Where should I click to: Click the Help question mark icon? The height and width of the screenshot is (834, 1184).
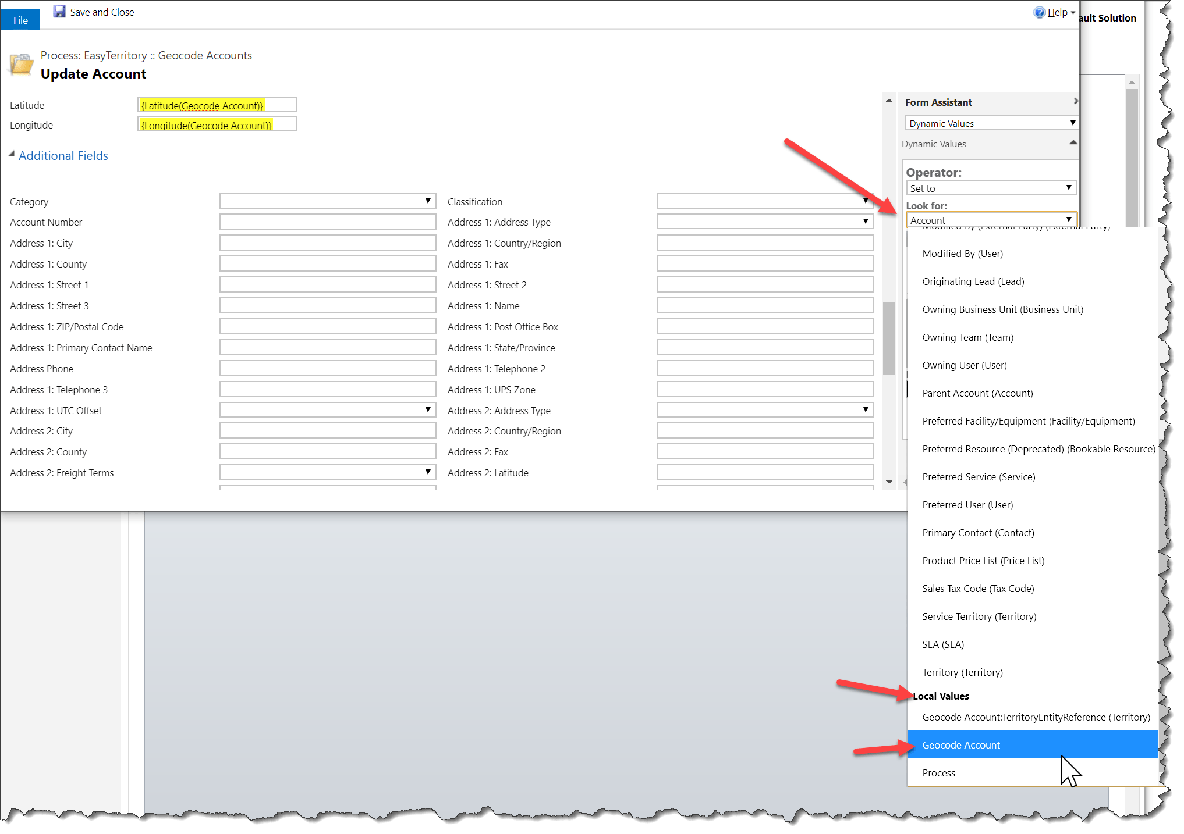point(1040,12)
